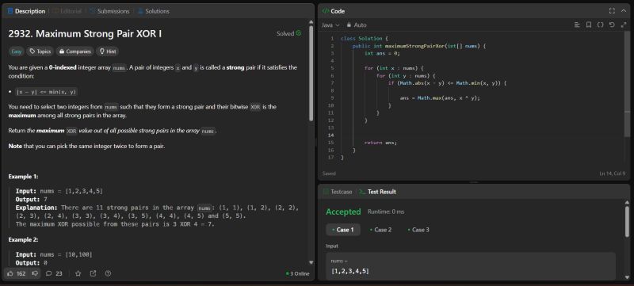Click the Input label in Test Result
Image resolution: width=634 pixels, height=286 pixels.
point(332,246)
